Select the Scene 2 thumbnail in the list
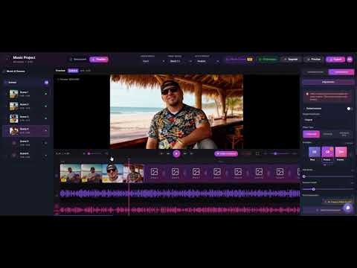 13,106
